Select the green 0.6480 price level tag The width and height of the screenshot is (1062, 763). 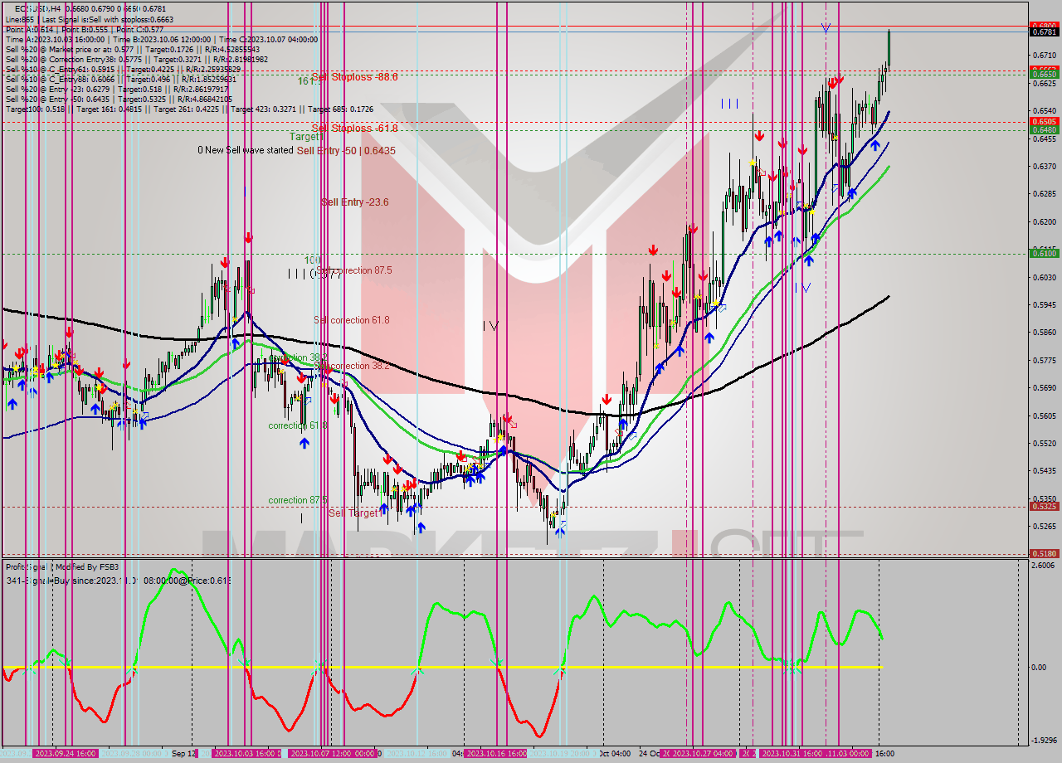pos(1043,129)
